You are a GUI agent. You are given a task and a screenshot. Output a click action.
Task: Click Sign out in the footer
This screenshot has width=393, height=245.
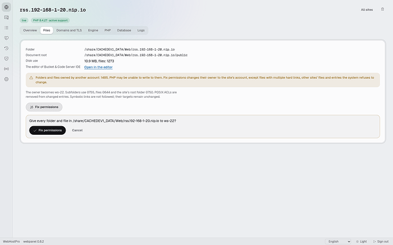[x=380, y=242]
